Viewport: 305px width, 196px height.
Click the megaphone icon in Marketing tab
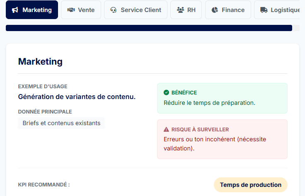[15, 10]
